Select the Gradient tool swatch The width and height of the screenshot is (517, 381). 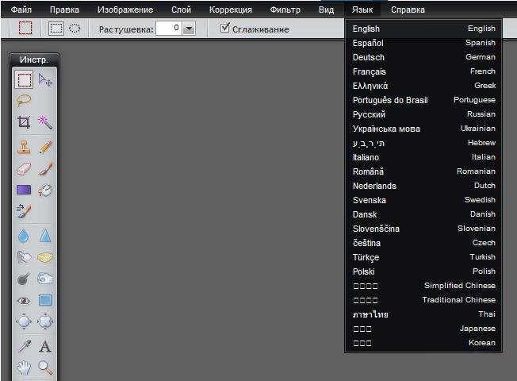tap(25, 190)
